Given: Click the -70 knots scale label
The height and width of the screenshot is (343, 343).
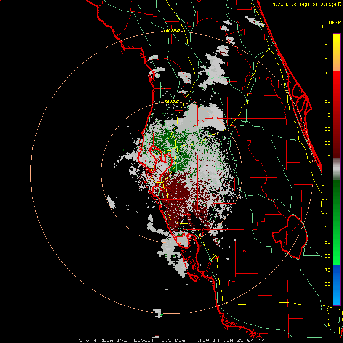Looking at the screenshot, I should point(326,270).
